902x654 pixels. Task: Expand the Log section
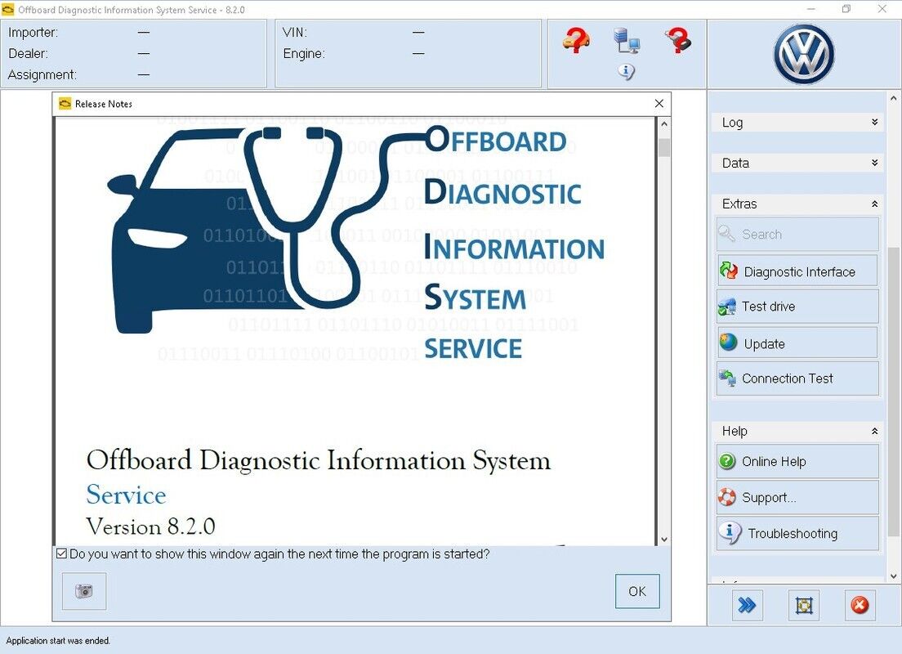pos(797,122)
